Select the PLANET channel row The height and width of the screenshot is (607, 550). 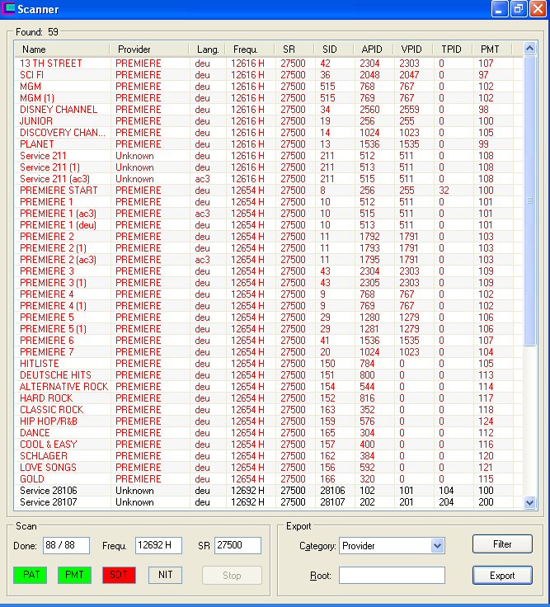[269, 144]
